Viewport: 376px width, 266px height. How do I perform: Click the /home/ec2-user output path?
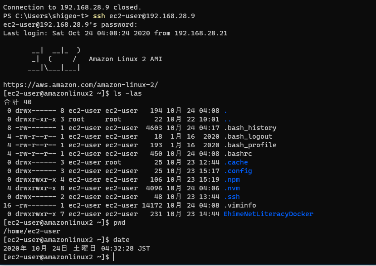32,231
